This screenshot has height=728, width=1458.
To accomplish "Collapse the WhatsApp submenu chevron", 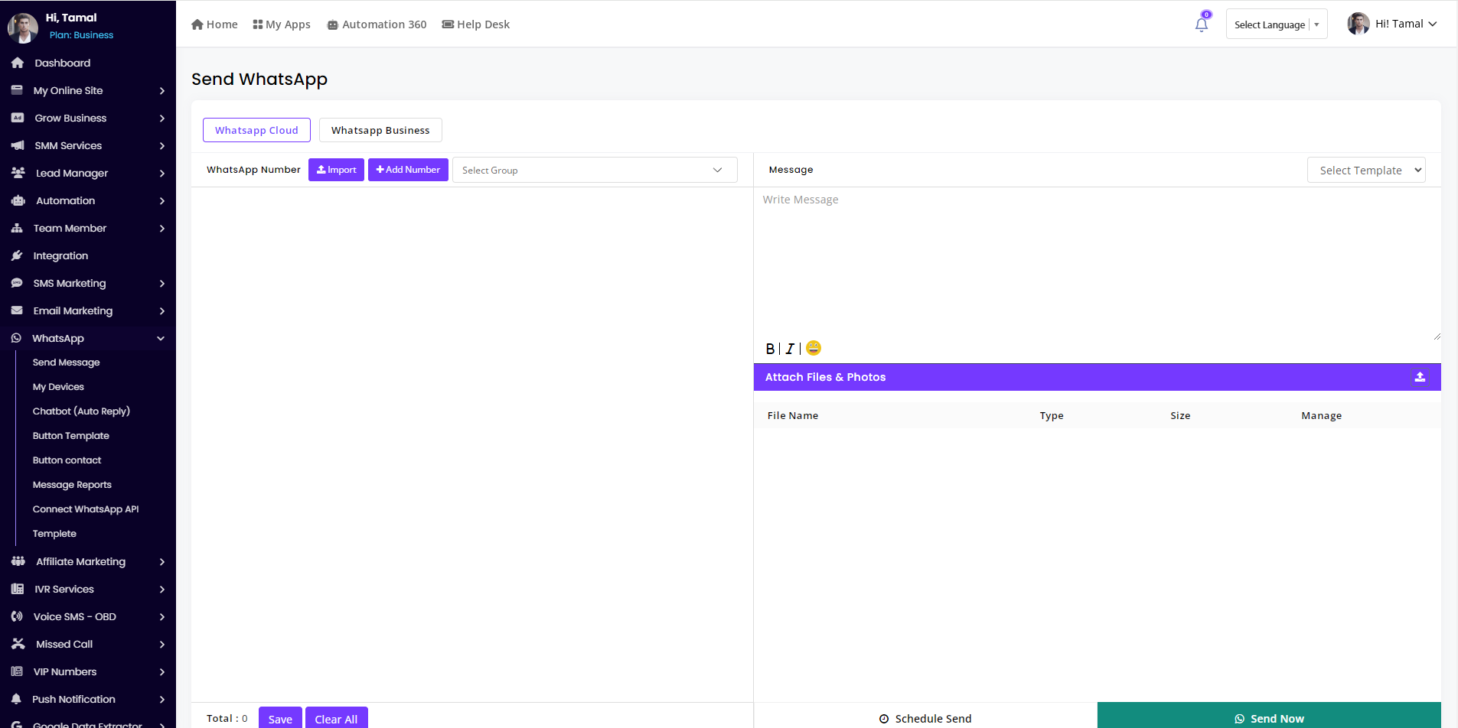I will pos(161,338).
